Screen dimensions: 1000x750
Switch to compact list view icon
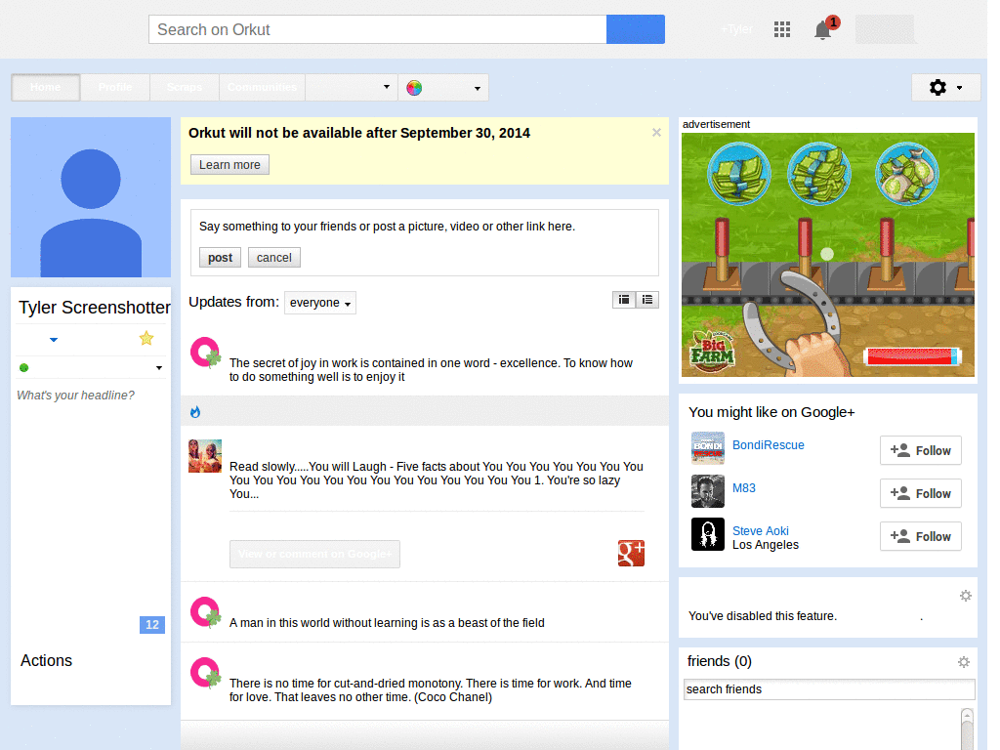(x=647, y=300)
